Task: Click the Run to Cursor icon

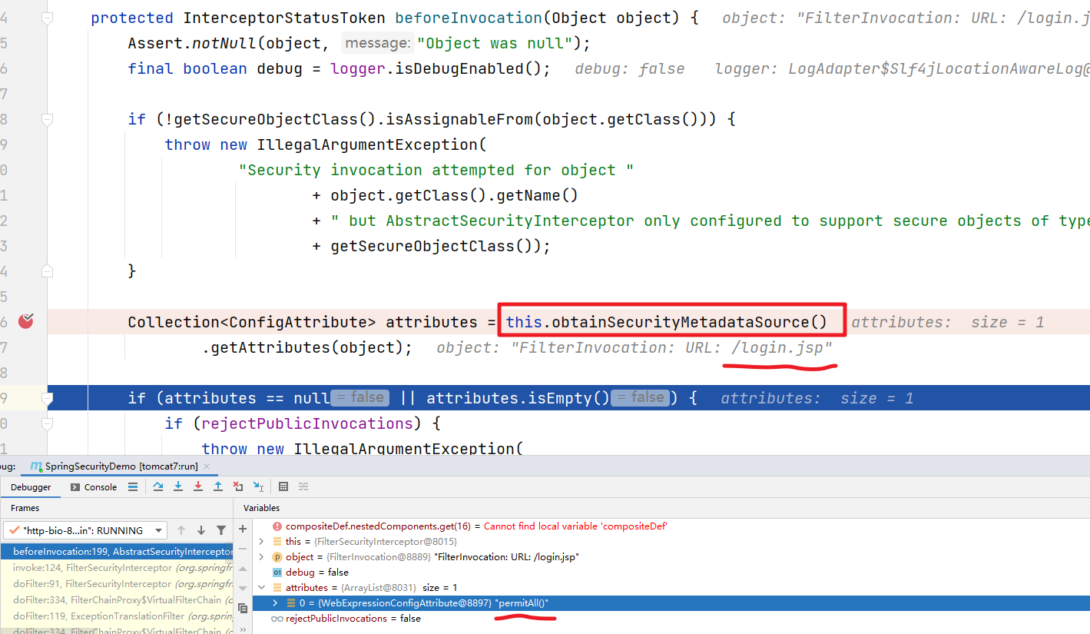Action: point(258,486)
